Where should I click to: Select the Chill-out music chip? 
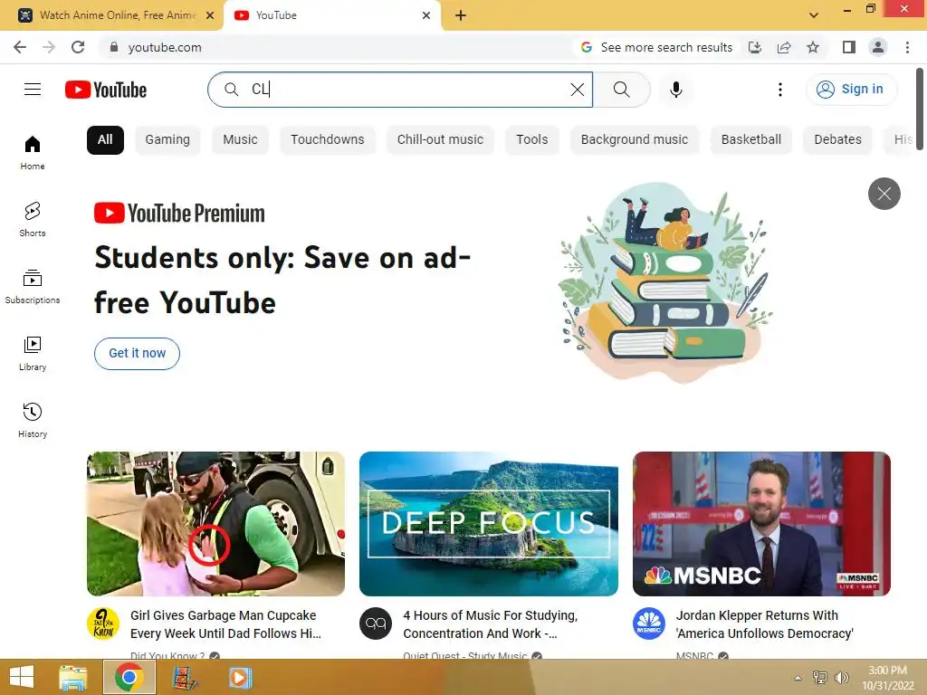tap(441, 140)
